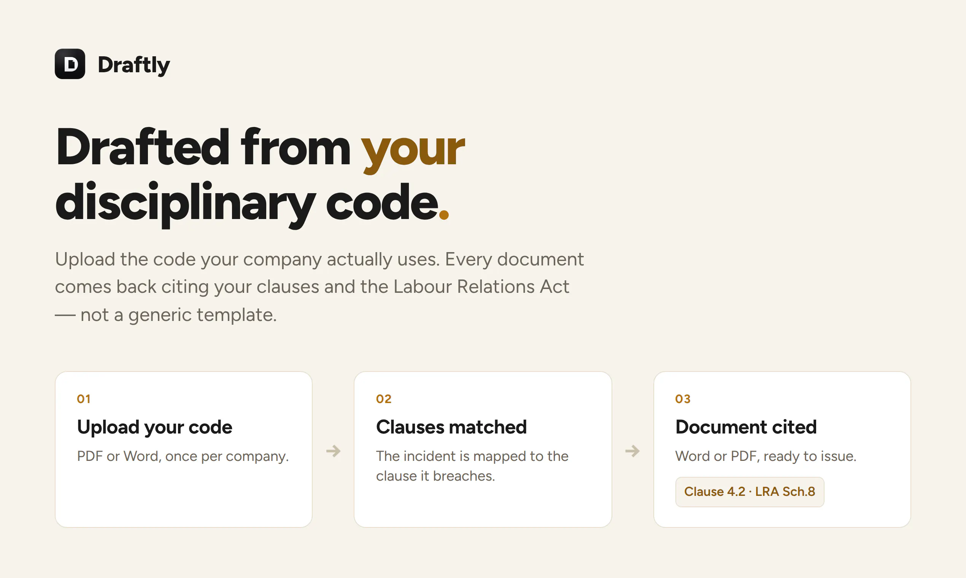Viewport: 966px width, 578px height.
Task: Open the Clauses matched card
Action: (x=483, y=449)
